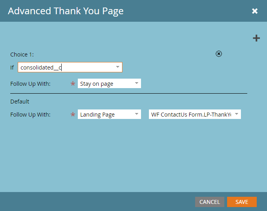The height and width of the screenshot is (211, 267).
Task: Open the WF ContactUs Form landing page selector
Action: 195,114
